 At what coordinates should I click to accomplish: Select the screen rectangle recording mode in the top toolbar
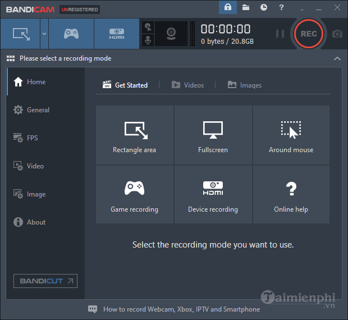pyautogui.click(x=20, y=34)
